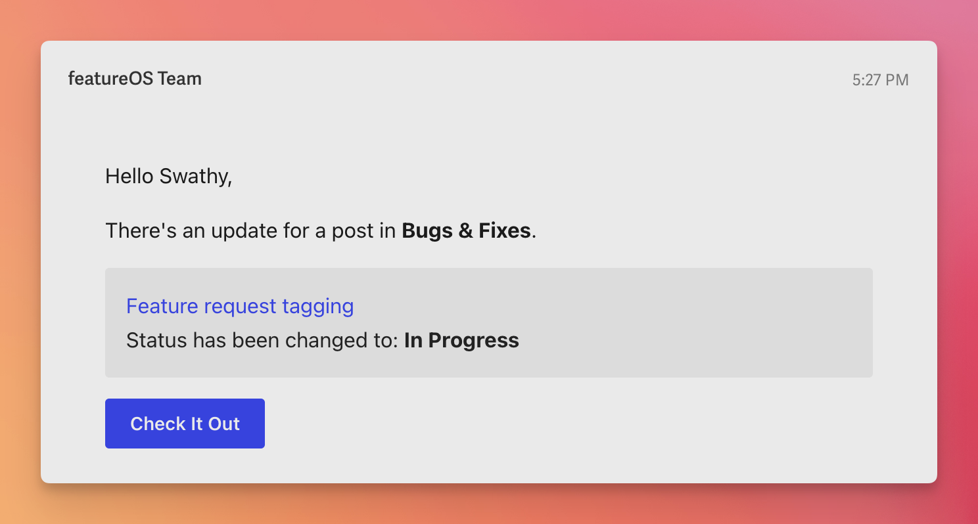
Task: Click the word 'tagging' in the post link
Action: [x=317, y=306]
